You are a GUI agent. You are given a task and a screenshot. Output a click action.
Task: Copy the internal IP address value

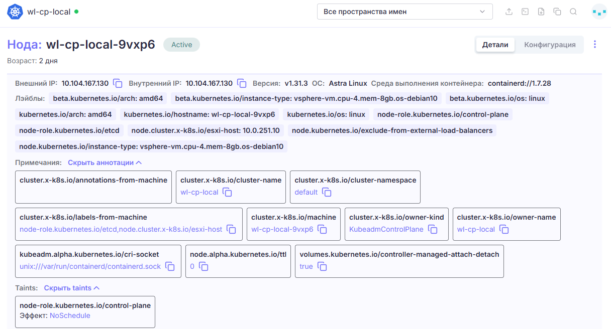(242, 83)
